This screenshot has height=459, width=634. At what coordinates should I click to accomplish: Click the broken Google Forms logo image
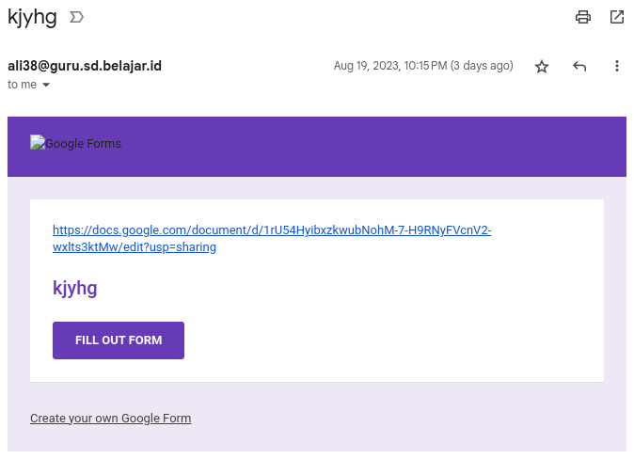pos(38,142)
